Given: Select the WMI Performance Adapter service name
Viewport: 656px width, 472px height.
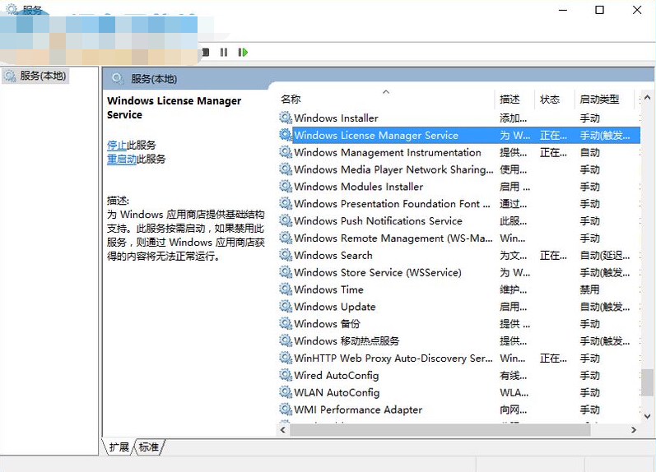Looking at the screenshot, I should point(358,410).
